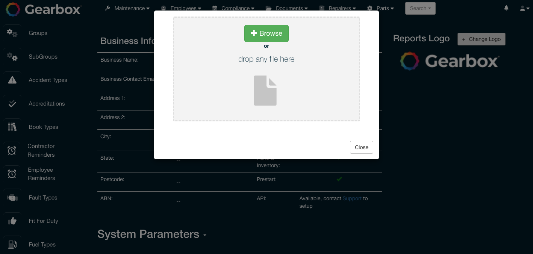This screenshot has width=533, height=254.
Task: Select the Book Types books icon
Action: point(12,127)
